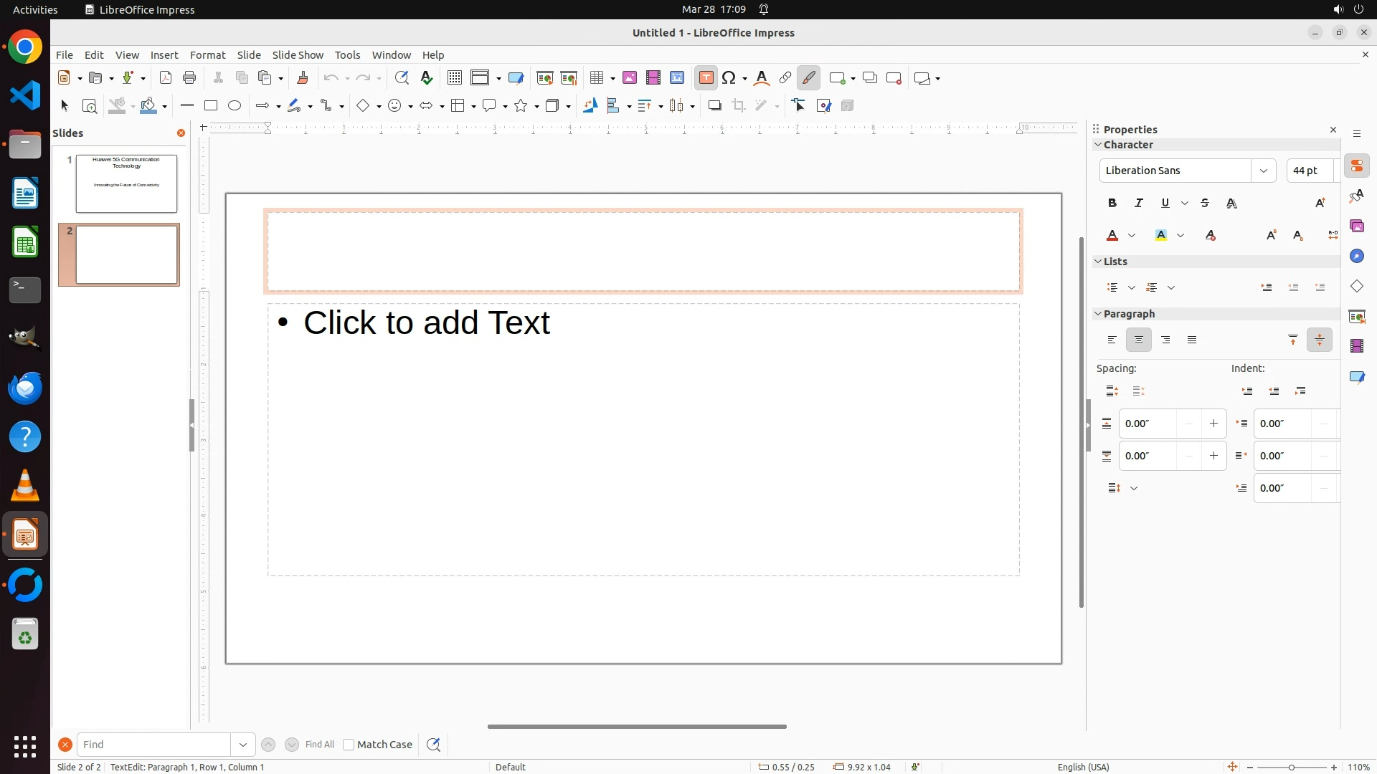The width and height of the screenshot is (1377, 774).
Task: Click the Find All button
Action: [319, 745]
